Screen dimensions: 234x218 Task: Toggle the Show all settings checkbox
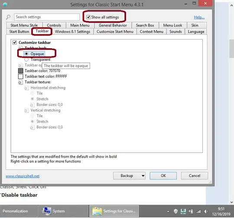88,17
